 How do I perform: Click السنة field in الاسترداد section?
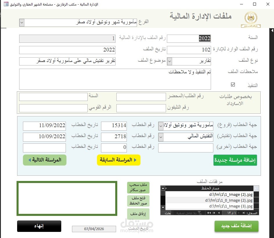pyautogui.click(x=53, y=97)
